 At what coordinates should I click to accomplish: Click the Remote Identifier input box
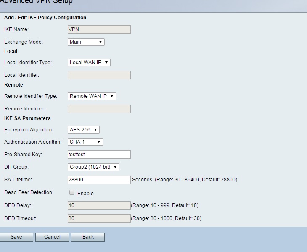coord(99,109)
